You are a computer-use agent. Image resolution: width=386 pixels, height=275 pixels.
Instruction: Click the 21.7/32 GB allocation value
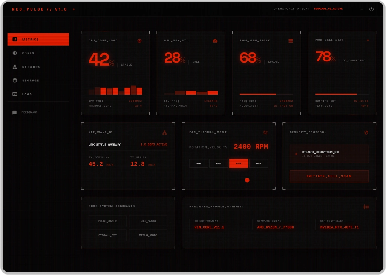283,106
